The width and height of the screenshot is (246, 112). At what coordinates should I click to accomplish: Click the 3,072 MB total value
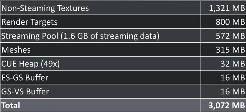click(x=226, y=106)
